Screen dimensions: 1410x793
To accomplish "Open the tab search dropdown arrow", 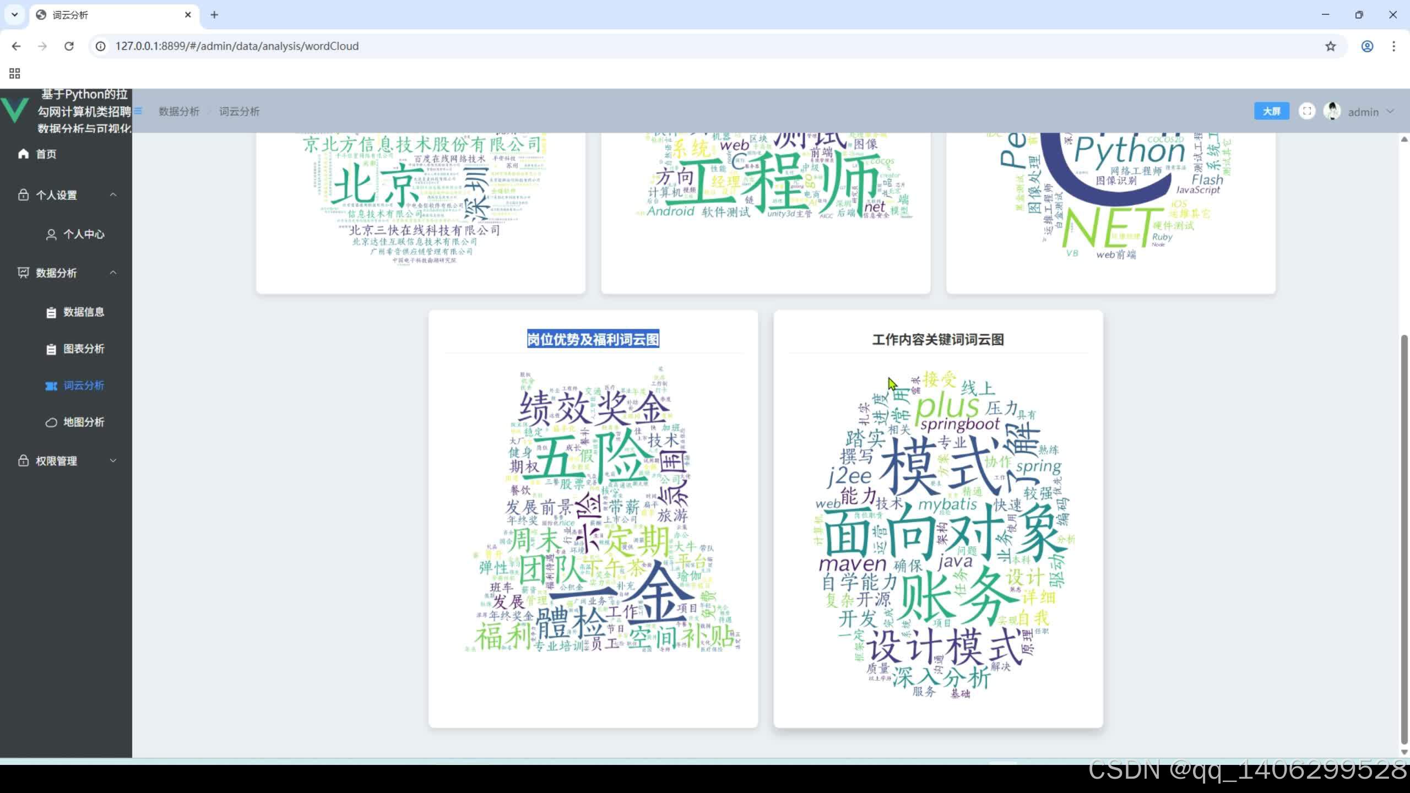I will [x=15, y=15].
